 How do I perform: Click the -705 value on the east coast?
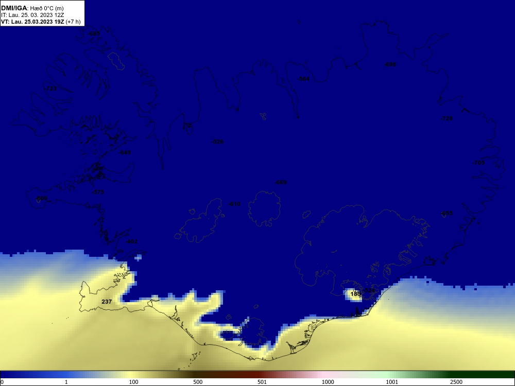point(478,163)
